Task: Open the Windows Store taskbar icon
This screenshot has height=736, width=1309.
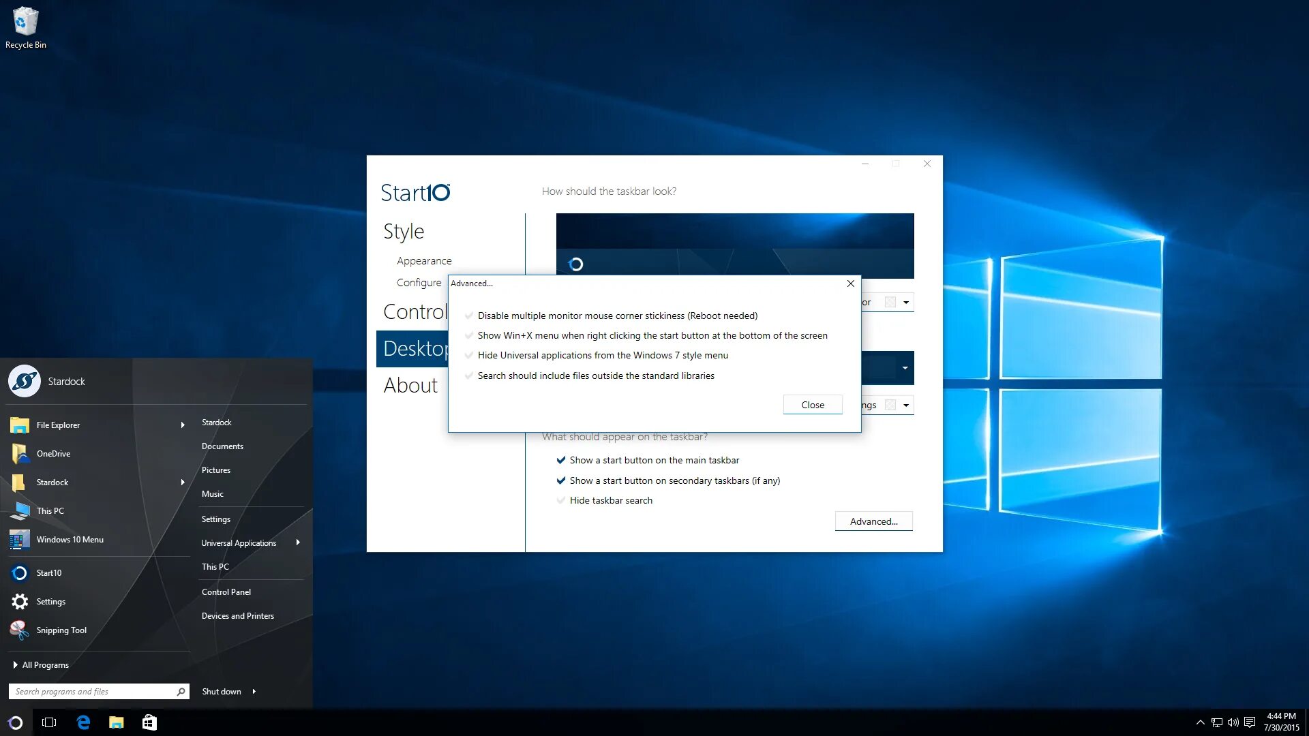Action: tap(149, 722)
